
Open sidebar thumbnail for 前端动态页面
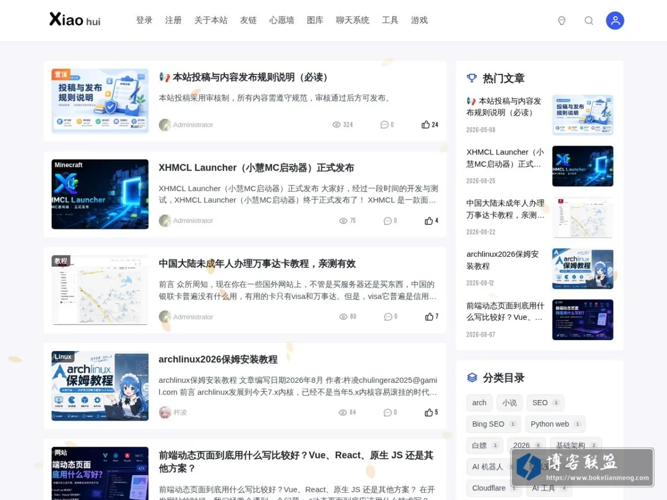(x=583, y=320)
